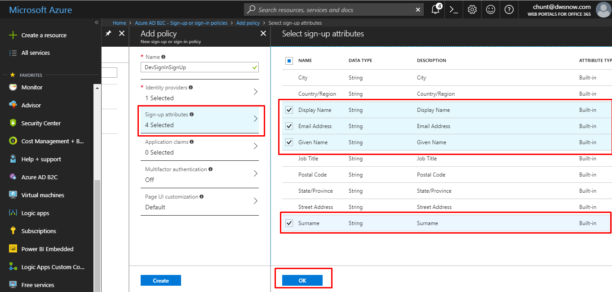
Task: Open the help question mark icon
Action: tap(509, 9)
